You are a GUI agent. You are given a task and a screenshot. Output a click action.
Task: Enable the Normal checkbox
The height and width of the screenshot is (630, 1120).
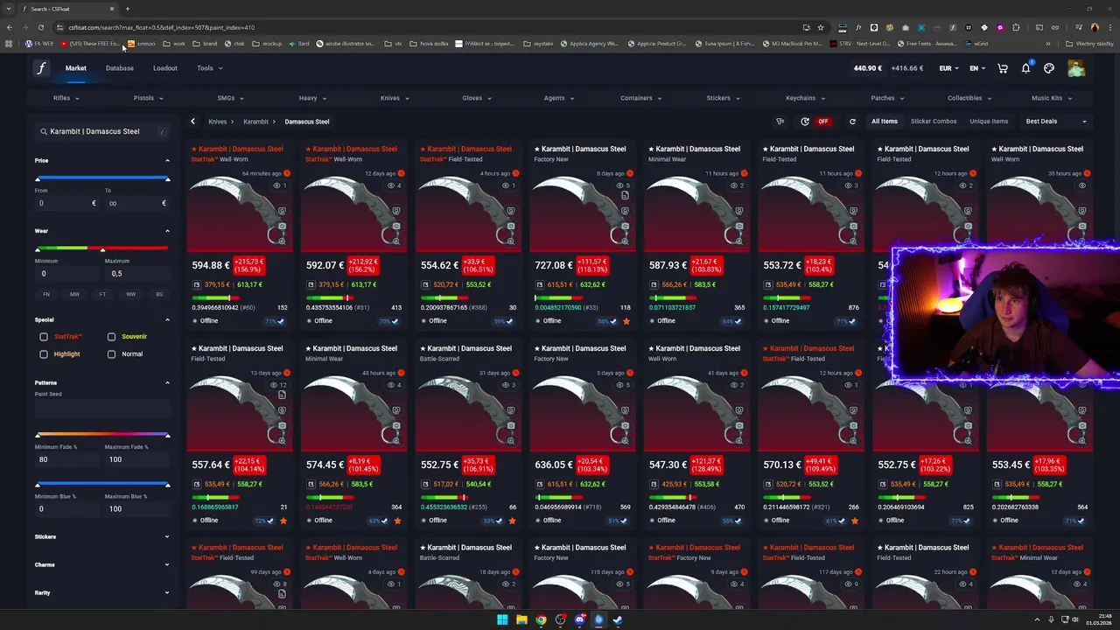point(111,354)
